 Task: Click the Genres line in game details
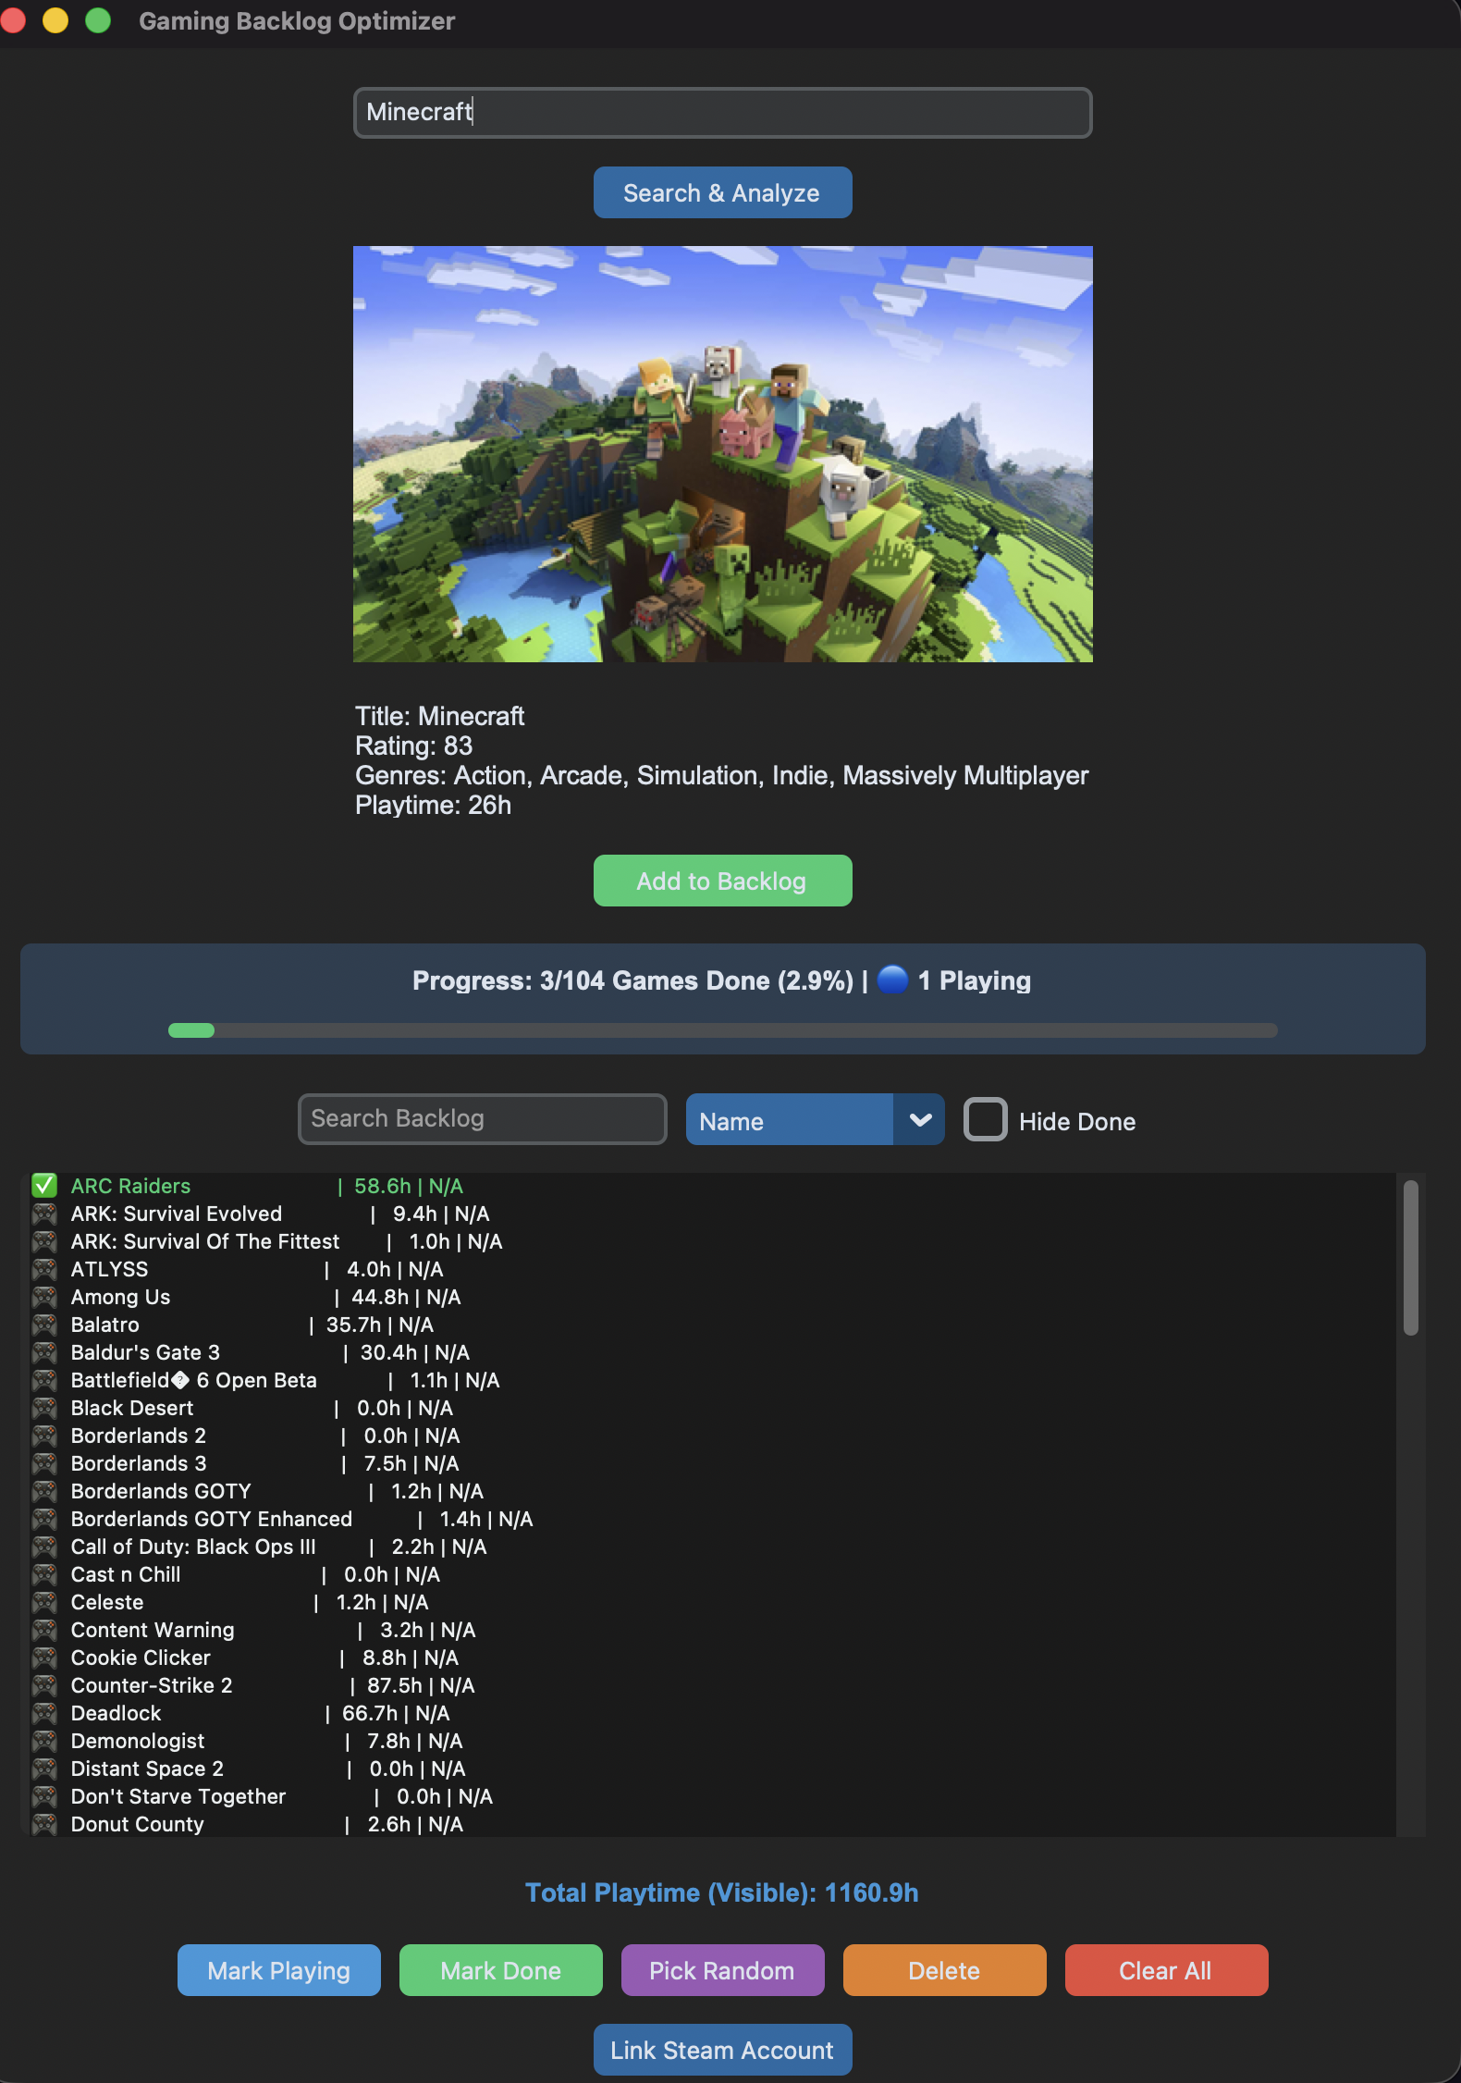coord(721,775)
